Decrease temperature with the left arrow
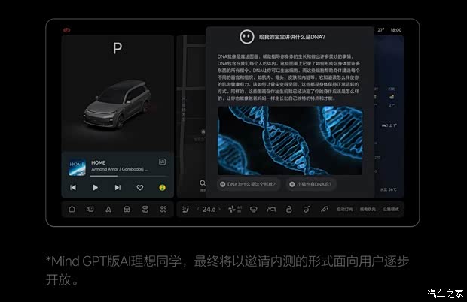Image resolution: width=467 pixels, height=302 pixels. (198, 209)
